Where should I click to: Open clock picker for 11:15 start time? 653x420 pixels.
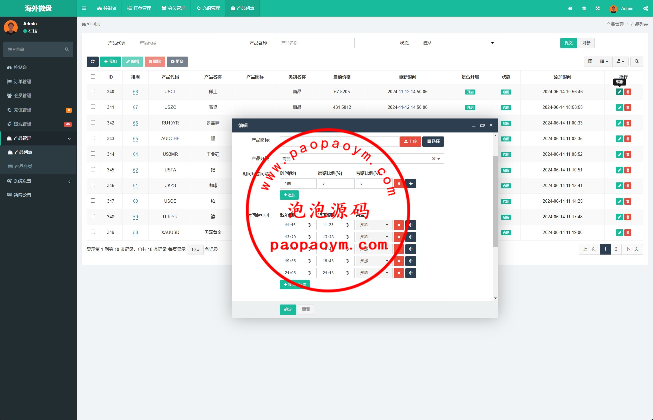pos(309,225)
